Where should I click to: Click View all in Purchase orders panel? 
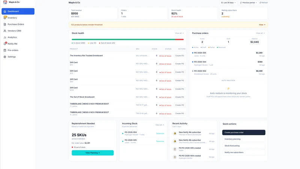(x=260, y=33)
